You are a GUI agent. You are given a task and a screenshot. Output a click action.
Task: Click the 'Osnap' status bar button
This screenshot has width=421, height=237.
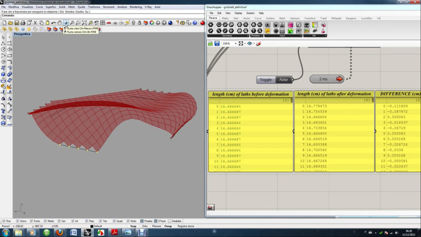pos(168,225)
